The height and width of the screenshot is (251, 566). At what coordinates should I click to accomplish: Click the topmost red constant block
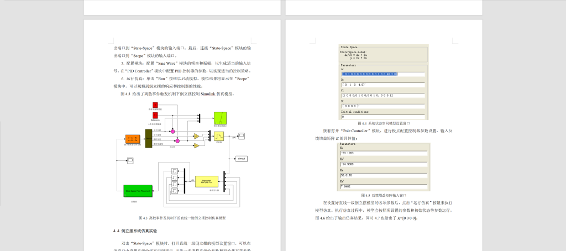[x=155, y=104]
